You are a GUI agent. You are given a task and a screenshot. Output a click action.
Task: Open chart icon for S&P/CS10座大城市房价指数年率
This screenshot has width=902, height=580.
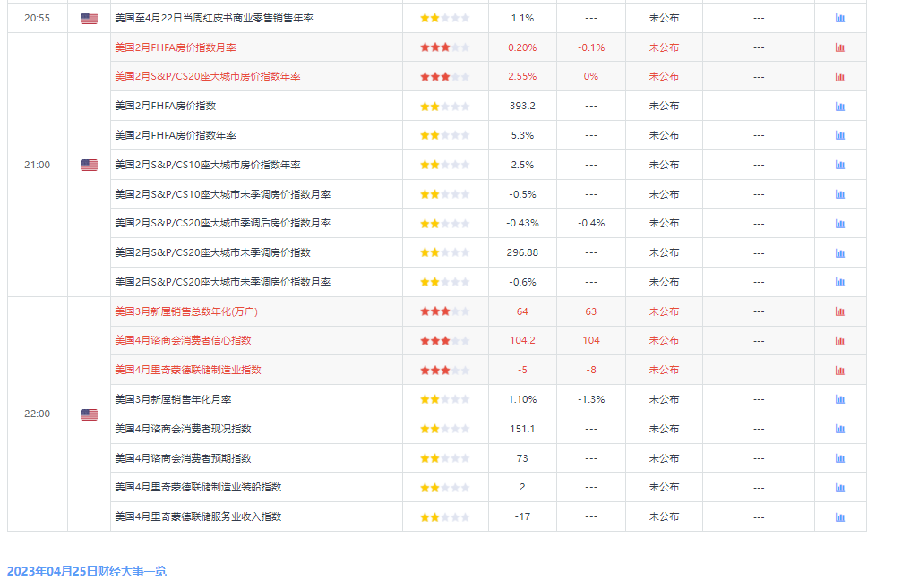pos(840,165)
